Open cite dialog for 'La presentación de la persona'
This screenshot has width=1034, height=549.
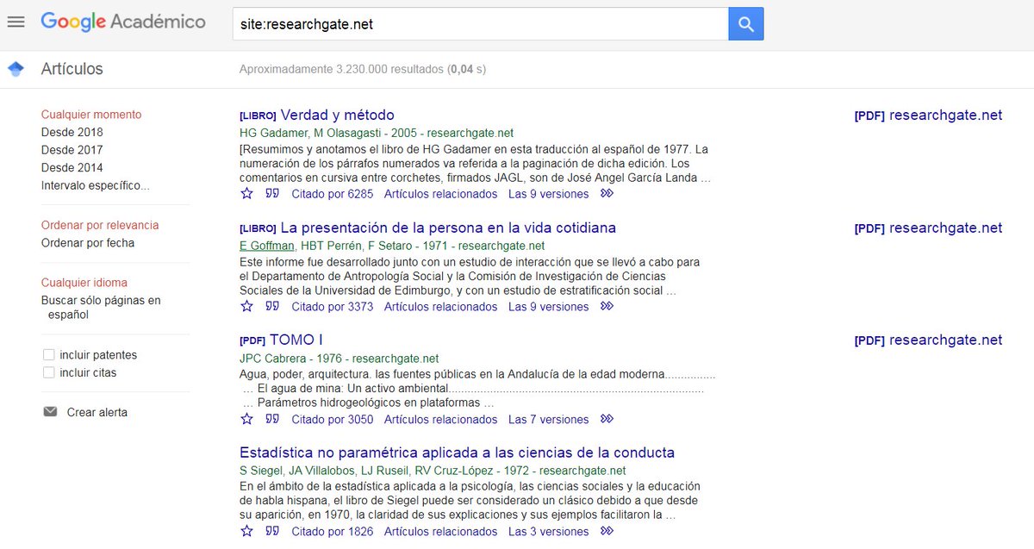click(272, 307)
